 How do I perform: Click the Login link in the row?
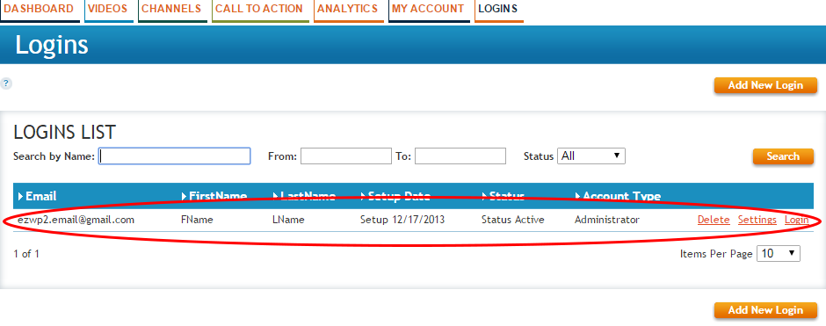click(796, 220)
